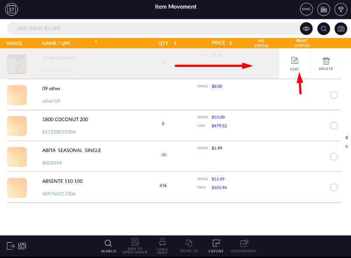The image size is (351, 258).
Task: Open the calendar icon showing 27
Action: point(12,9)
